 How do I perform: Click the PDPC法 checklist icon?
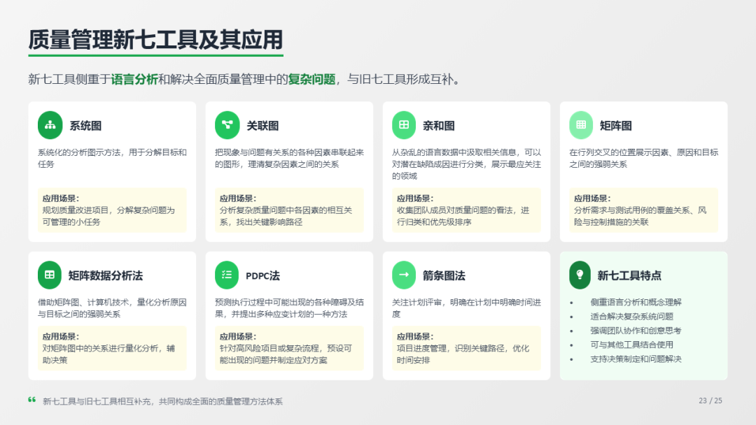[x=227, y=275]
